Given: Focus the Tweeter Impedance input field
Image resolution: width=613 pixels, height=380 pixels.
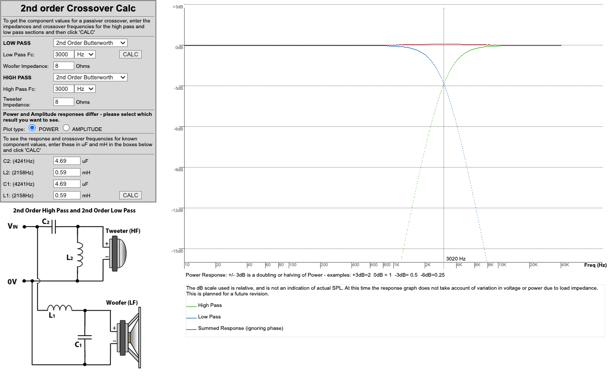Looking at the screenshot, I should (x=64, y=102).
